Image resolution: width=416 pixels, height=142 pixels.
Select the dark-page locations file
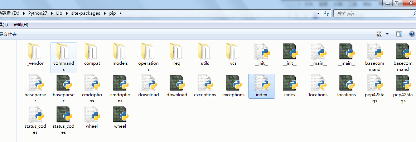(347, 86)
